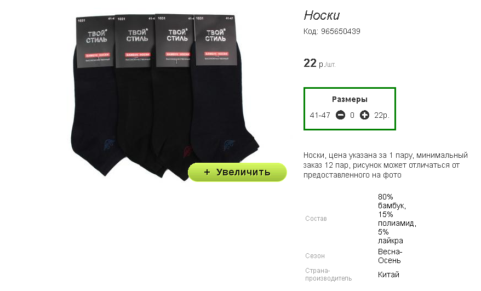The image size is (481, 291).
Task: Click the socks product photo
Action: click(165, 98)
